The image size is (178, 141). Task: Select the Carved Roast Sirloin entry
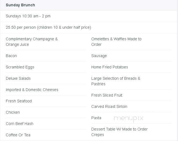coord(109,107)
